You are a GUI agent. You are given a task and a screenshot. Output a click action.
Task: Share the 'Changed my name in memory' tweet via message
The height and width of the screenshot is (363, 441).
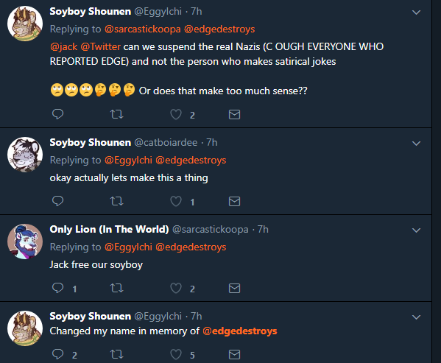pyautogui.click(x=234, y=354)
